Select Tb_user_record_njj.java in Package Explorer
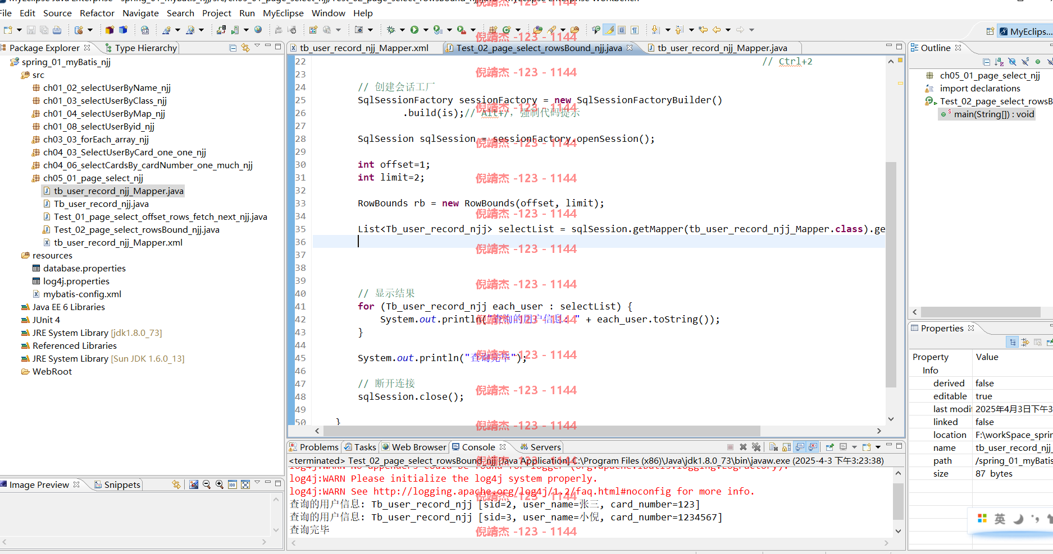The height and width of the screenshot is (554, 1053). coord(101,204)
